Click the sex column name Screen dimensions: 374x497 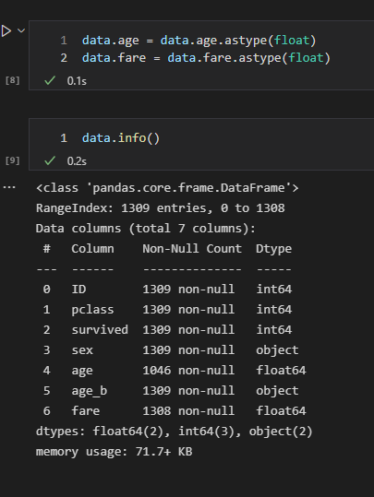(x=82, y=350)
